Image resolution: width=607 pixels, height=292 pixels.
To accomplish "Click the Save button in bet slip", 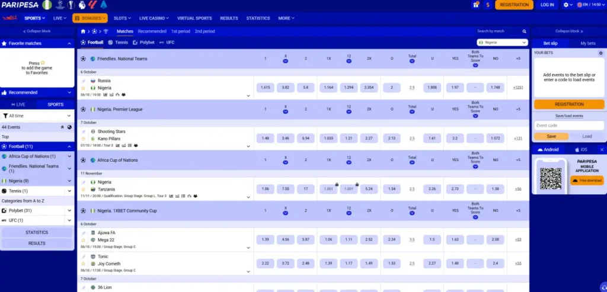I will 551,137.
